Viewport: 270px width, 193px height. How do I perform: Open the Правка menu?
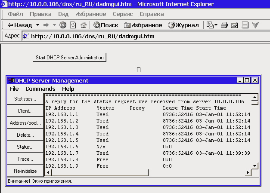[40, 14]
